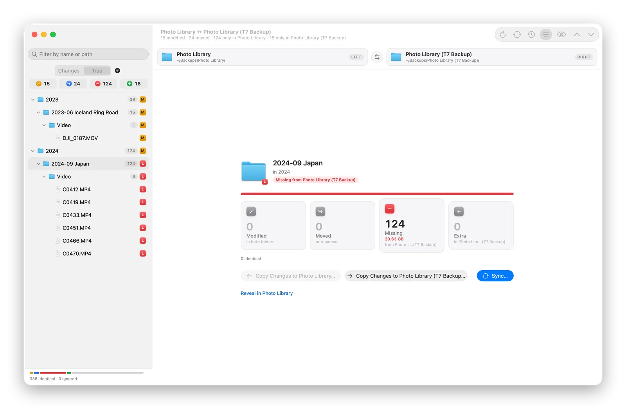Click the L badge on C0412.MP4
This screenshot has width=626, height=409.
(x=143, y=189)
